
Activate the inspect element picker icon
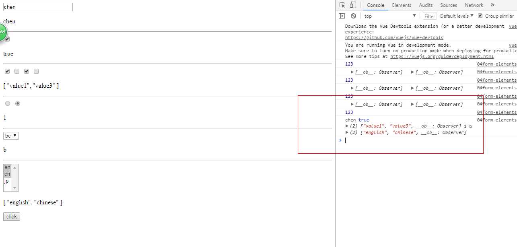tap(342, 5)
